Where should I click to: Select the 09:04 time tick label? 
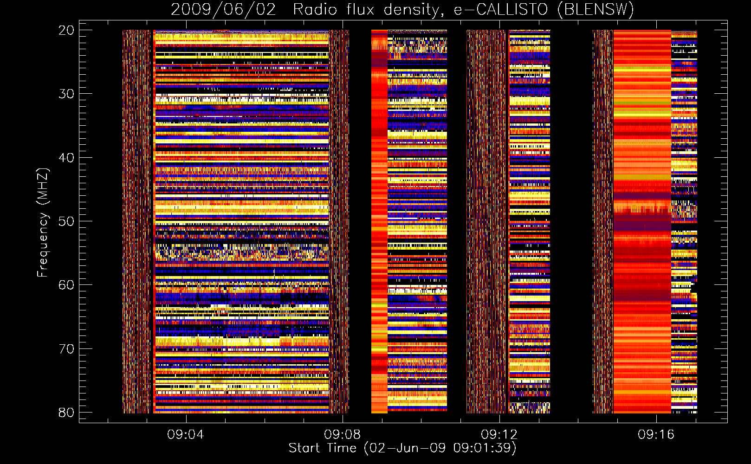186,435
